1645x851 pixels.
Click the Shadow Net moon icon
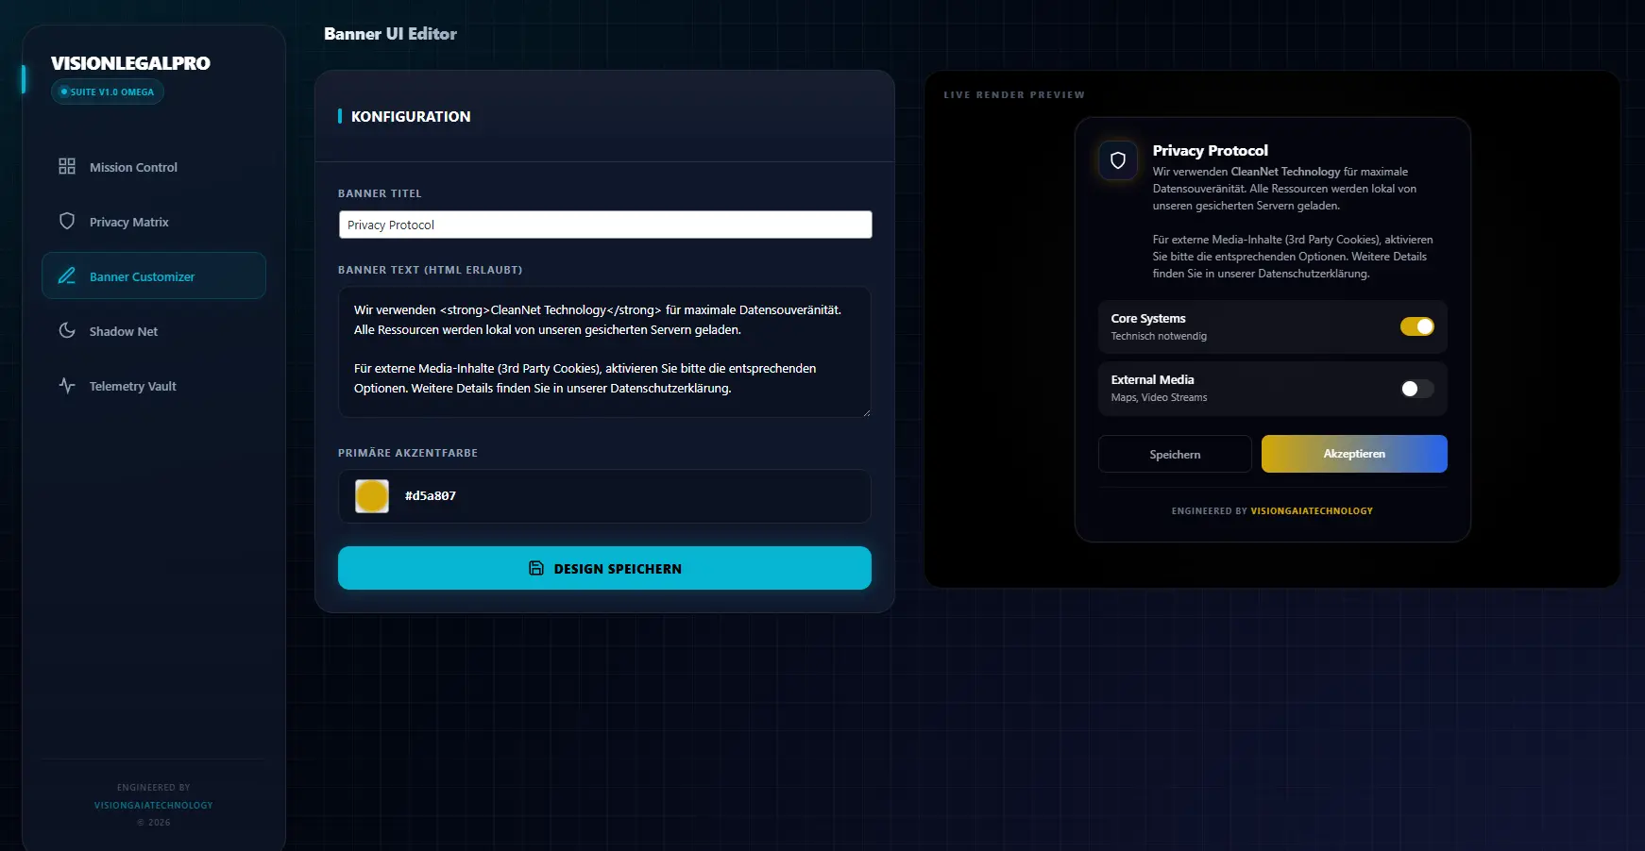pos(67,330)
